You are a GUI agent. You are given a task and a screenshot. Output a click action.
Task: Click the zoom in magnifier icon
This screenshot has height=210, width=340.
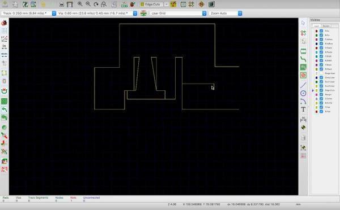80,4
